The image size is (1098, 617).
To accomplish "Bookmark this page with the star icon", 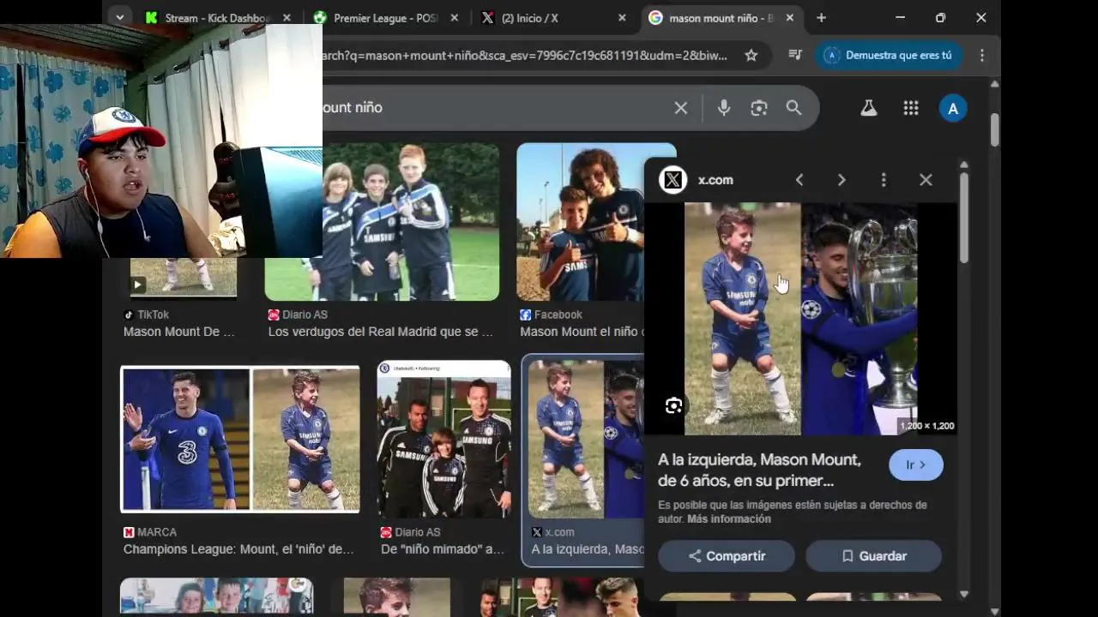I will click(751, 56).
